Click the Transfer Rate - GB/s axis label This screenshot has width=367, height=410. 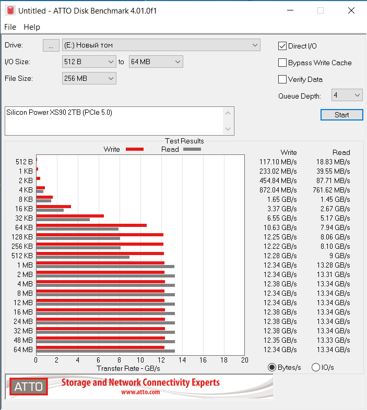[x=128, y=368]
